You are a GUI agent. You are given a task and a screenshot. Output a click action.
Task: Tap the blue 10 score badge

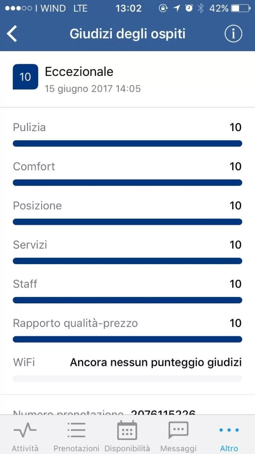25,76
